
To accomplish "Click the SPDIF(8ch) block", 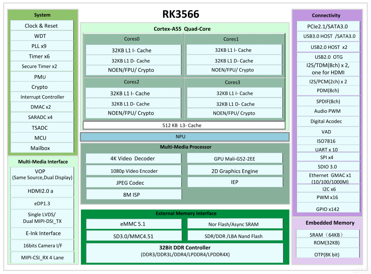I will pos(328,101).
